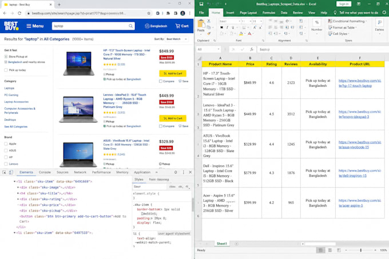389x259 pixels.
Task: Check the Pick up today filter
Action: 6,70
